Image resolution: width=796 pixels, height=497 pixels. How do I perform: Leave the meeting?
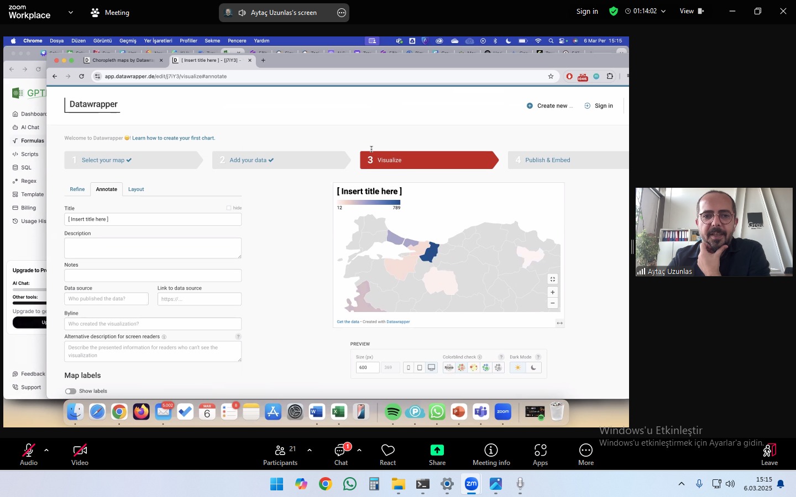769,455
